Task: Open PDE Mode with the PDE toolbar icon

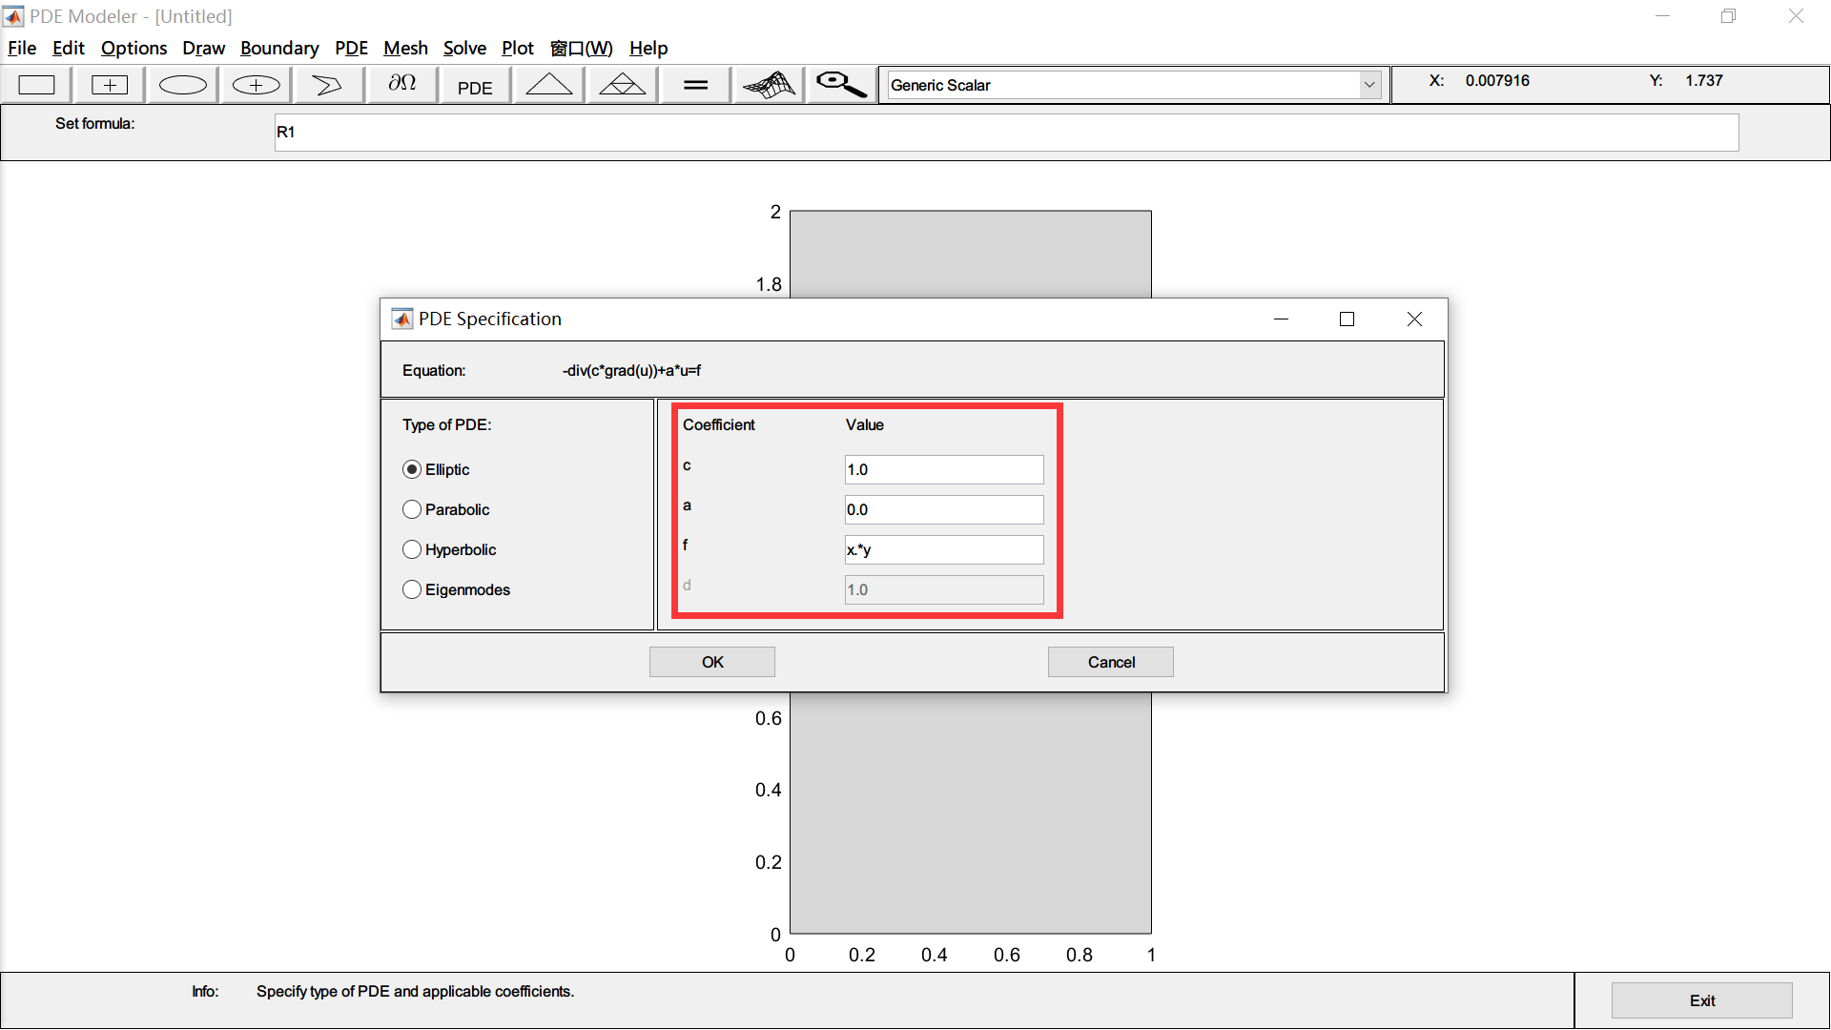Action: pos(474,84)
